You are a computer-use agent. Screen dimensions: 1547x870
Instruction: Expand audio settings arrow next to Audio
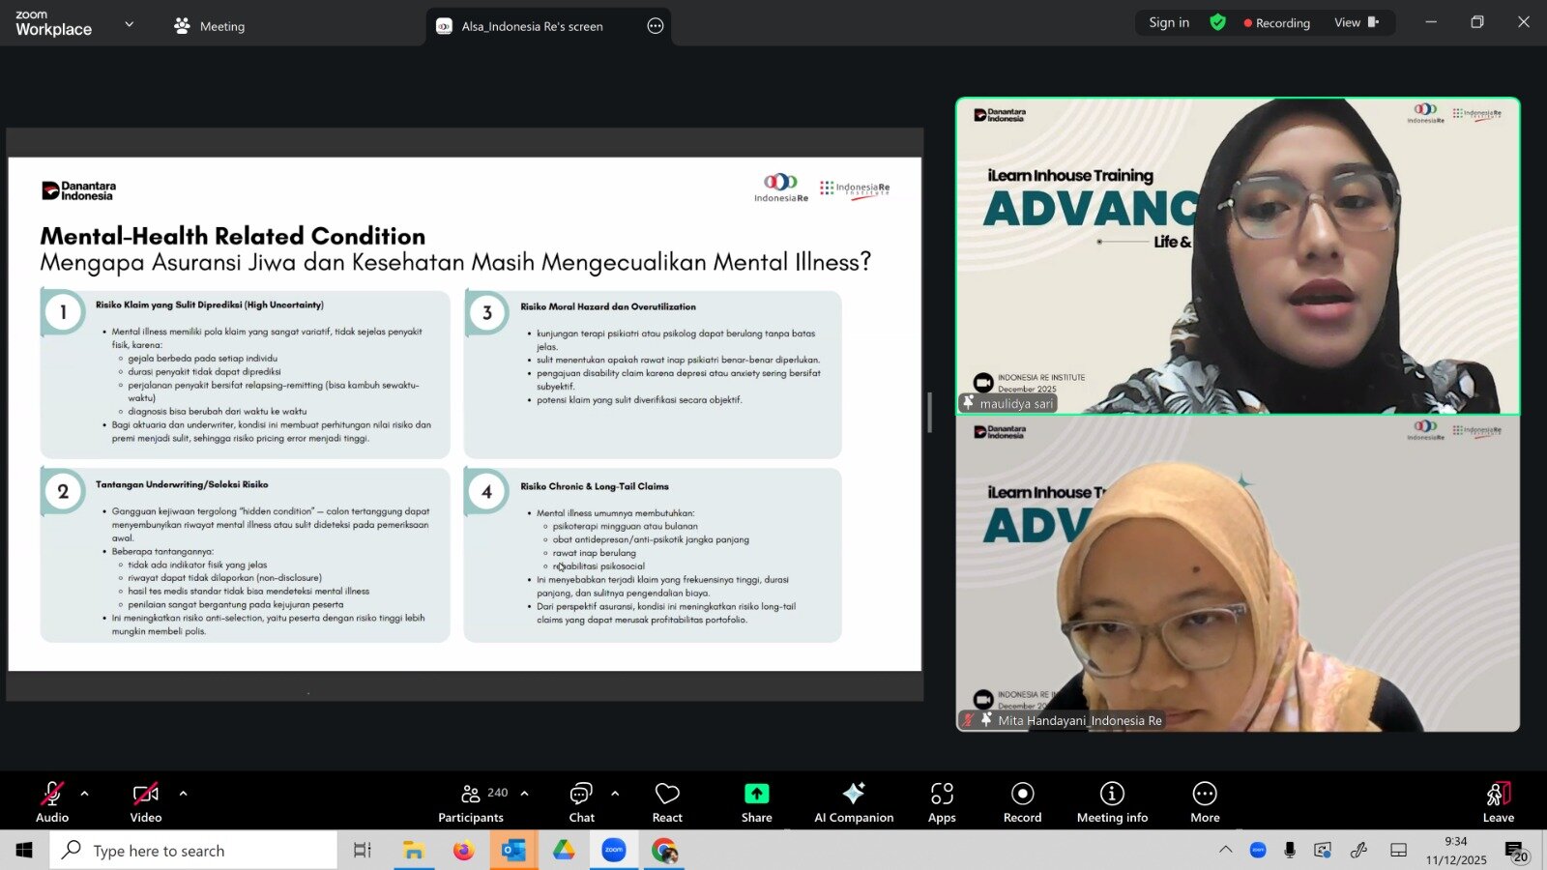(x=85, y=794)
